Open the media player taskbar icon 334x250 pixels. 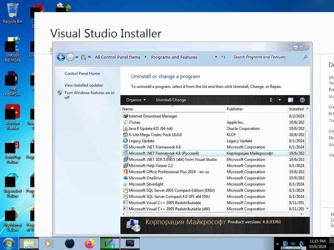coord(49,243)
